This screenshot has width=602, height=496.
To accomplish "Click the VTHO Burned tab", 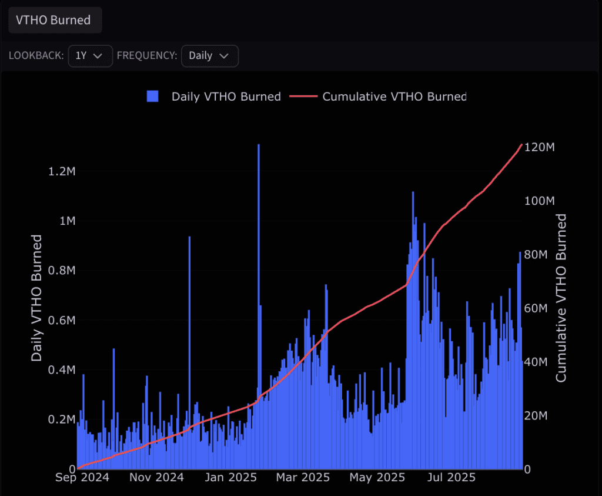I will [54, 20].
